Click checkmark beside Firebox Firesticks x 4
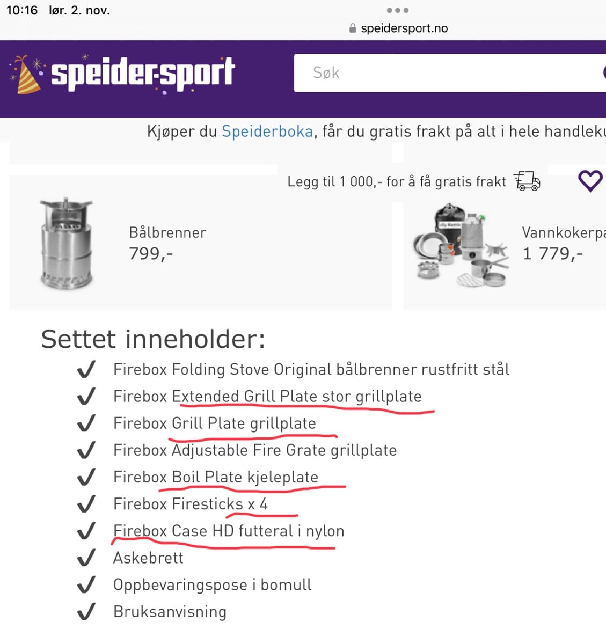606x644 pixels. click(x=86, y=504)
